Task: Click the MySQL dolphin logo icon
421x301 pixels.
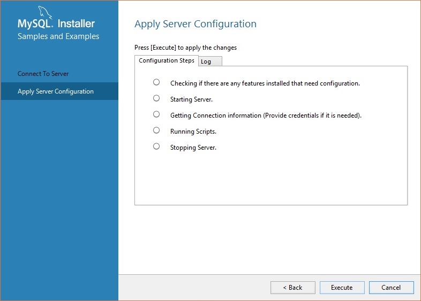Action: tap(44, 12)
